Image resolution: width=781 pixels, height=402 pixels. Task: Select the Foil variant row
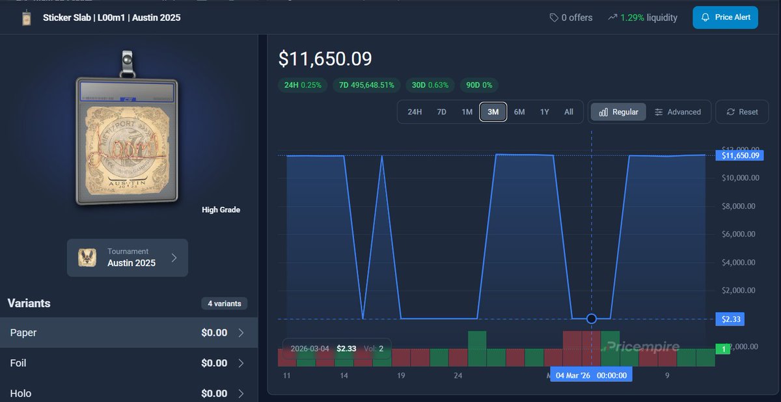point(129,363)
